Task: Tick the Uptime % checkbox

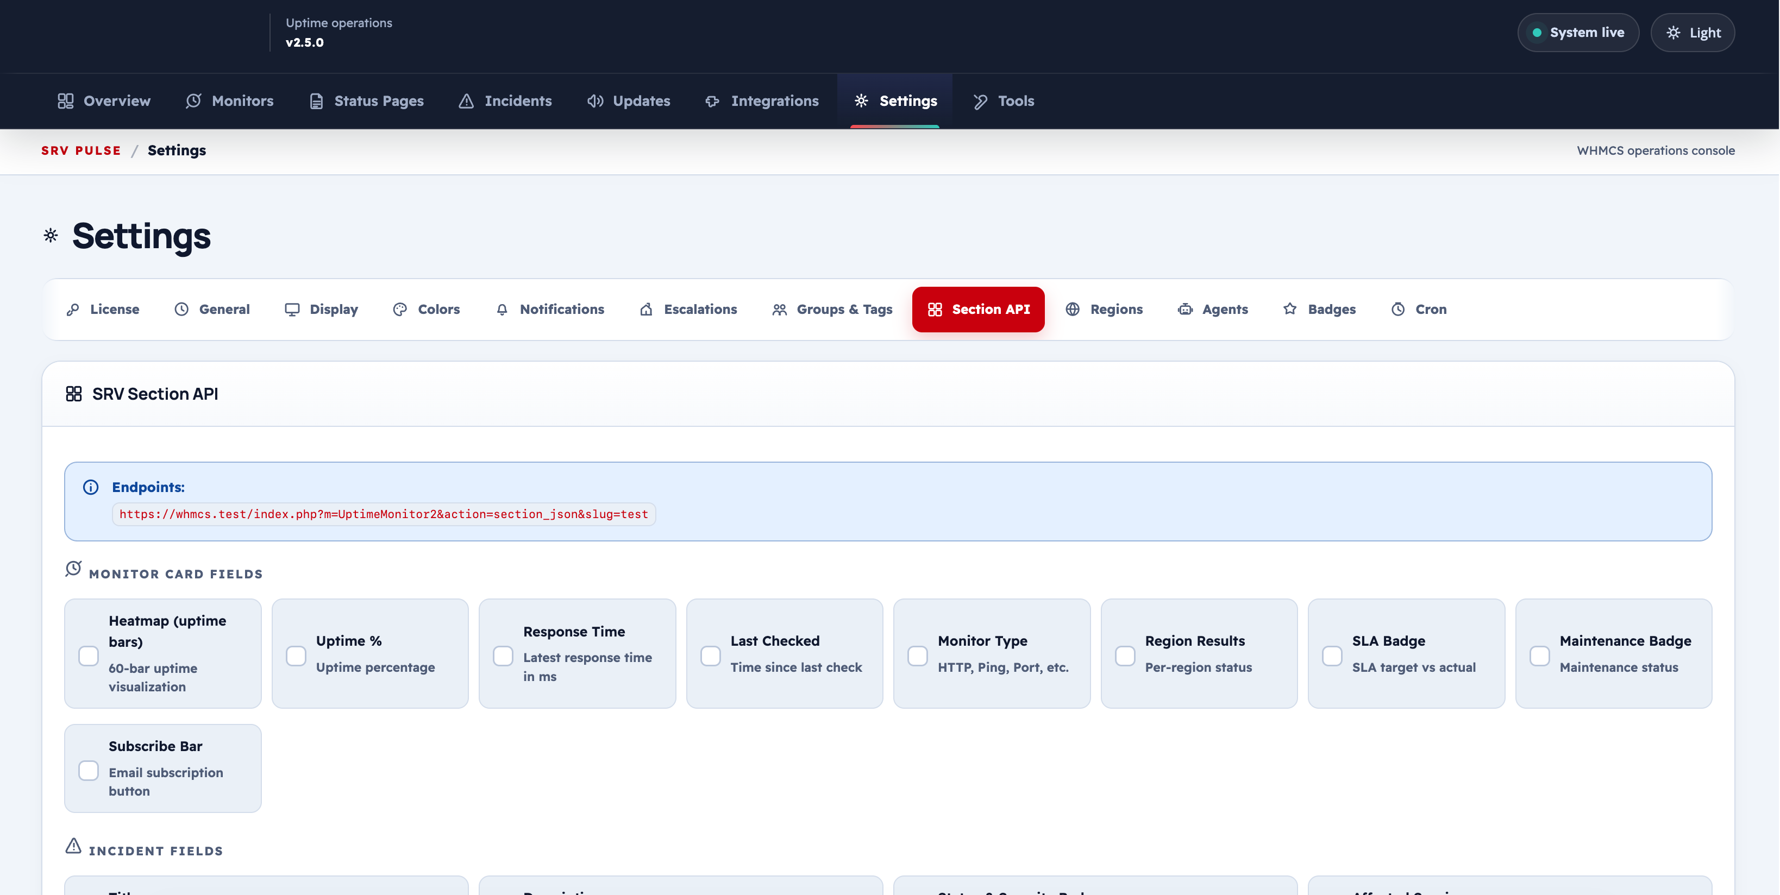Action: click(296, 656)
